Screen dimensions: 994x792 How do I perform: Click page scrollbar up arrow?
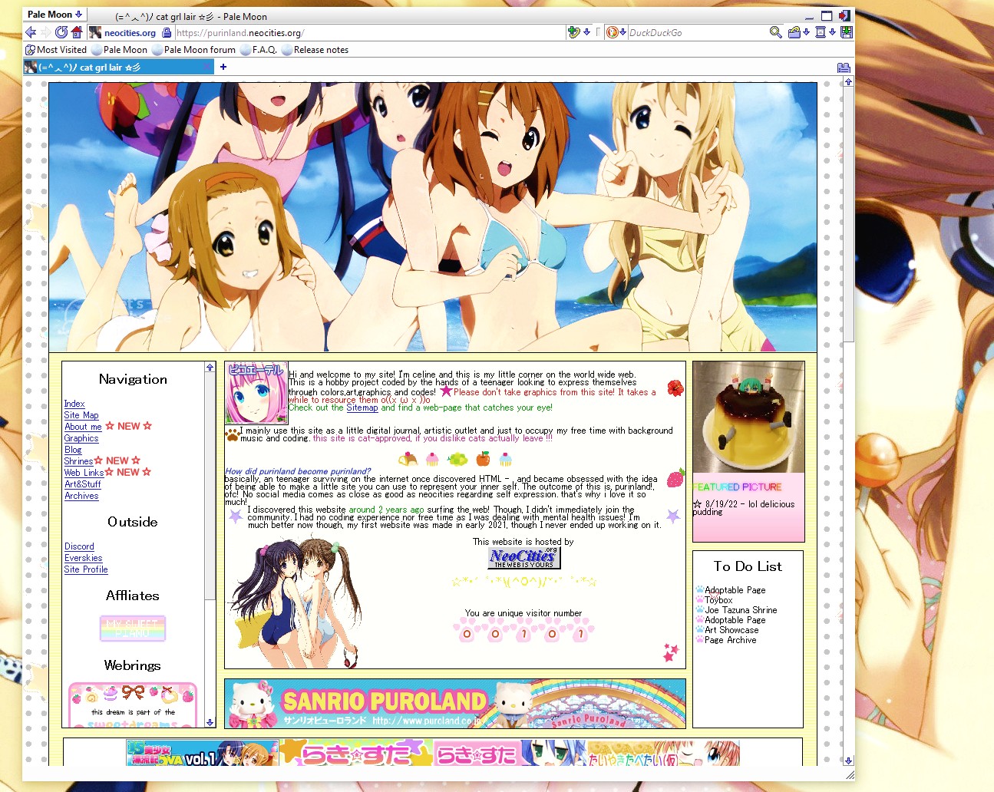847,81
